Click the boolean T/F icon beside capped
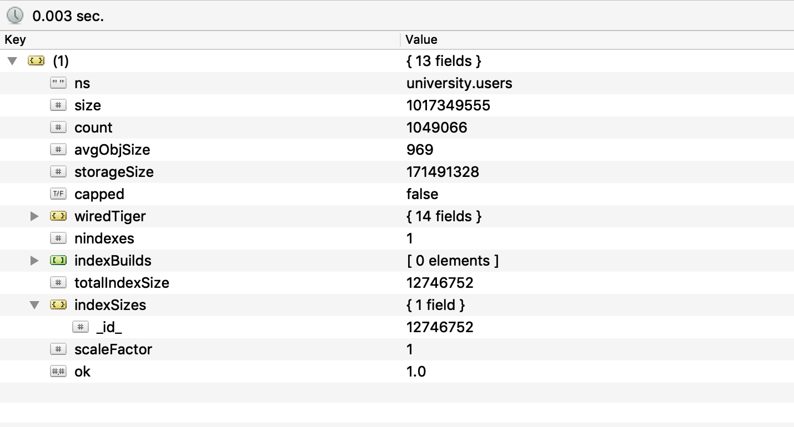Image resolution: width=794 pixels, height=427 pixels. coord(58,194)
